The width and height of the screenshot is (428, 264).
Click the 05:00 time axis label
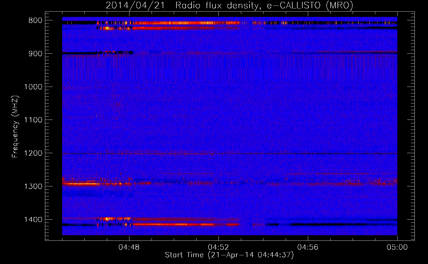tap(397, 247)
